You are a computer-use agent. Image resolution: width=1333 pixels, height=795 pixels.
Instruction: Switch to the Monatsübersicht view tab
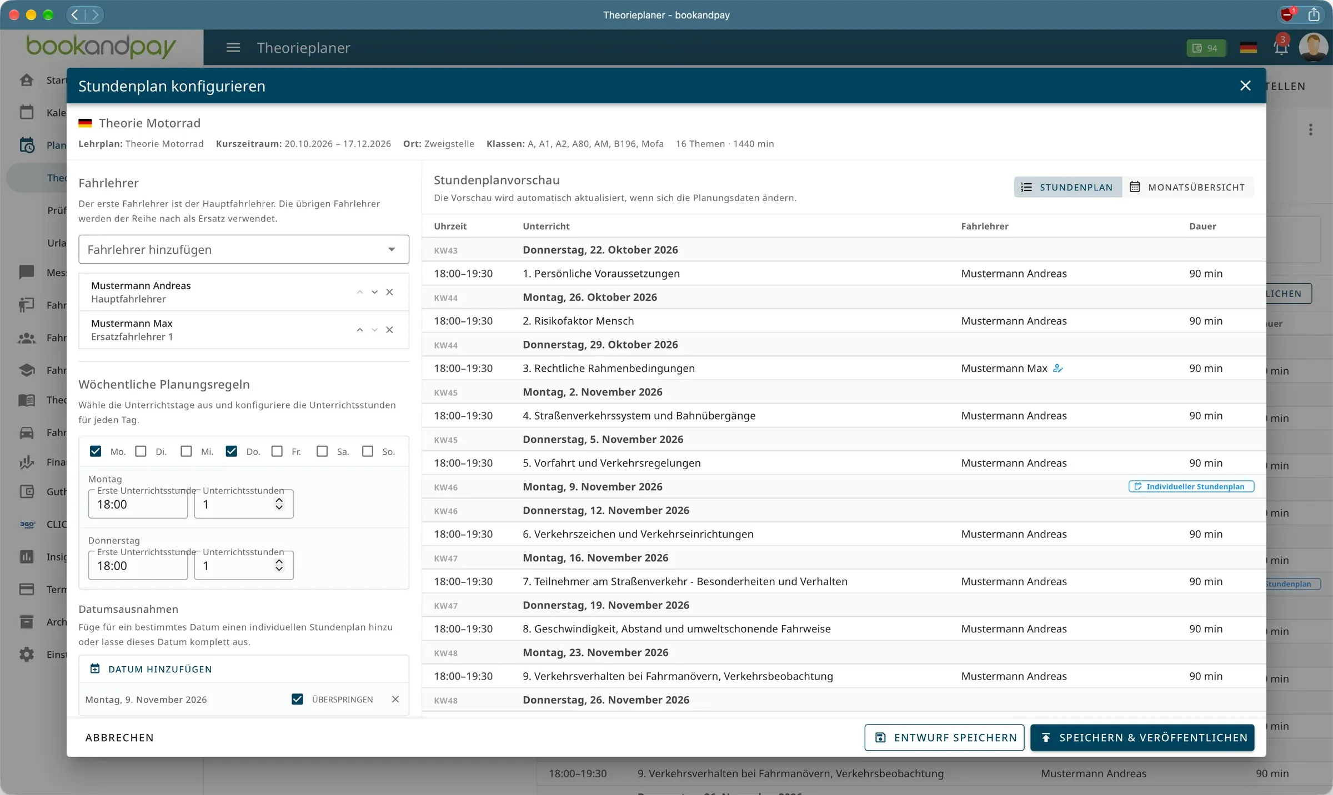click(x=1187, y=187)
